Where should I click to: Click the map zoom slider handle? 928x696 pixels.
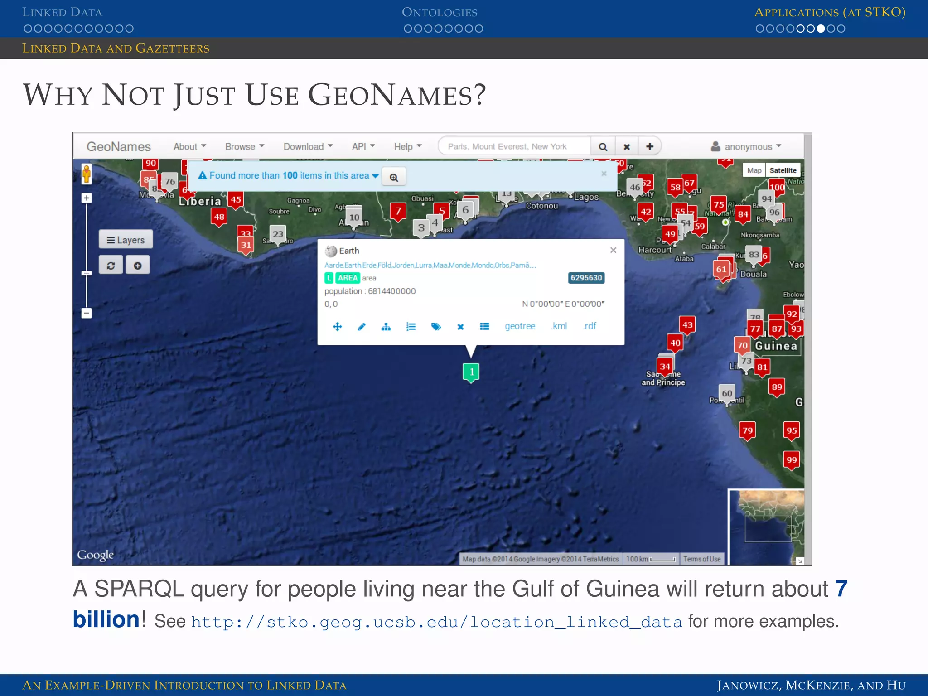pos(87,273)
